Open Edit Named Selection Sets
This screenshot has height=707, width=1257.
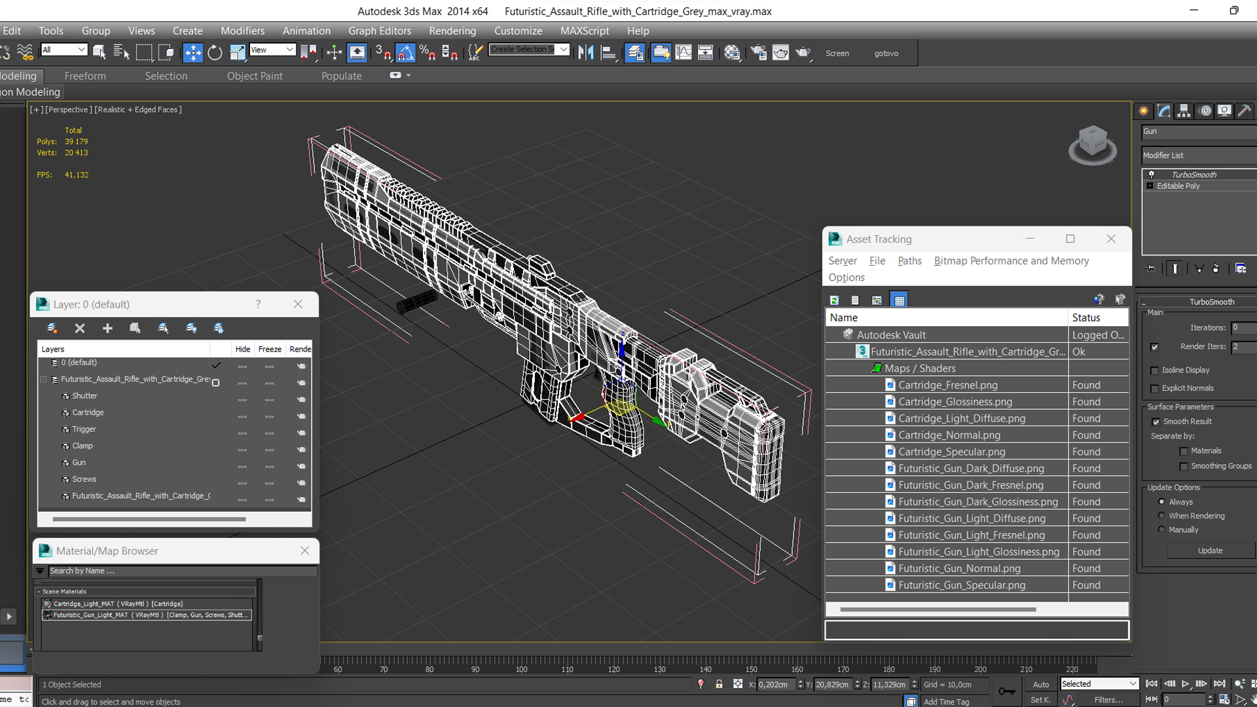476,53
